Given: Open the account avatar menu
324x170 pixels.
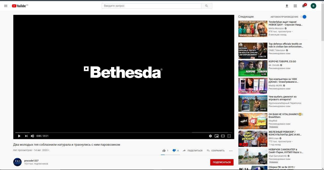Looking at the screenshot, I should click(x=313, y=6).
